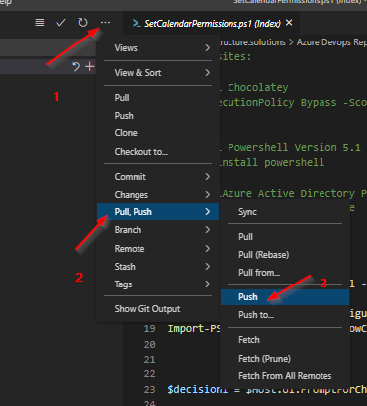Select Fetch From All Remotes
The image size is (367, 406).
point(285,376)
